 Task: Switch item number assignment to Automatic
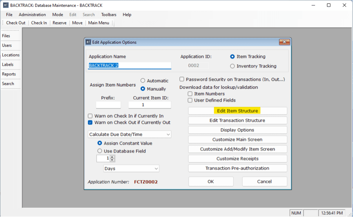[143, 80]
